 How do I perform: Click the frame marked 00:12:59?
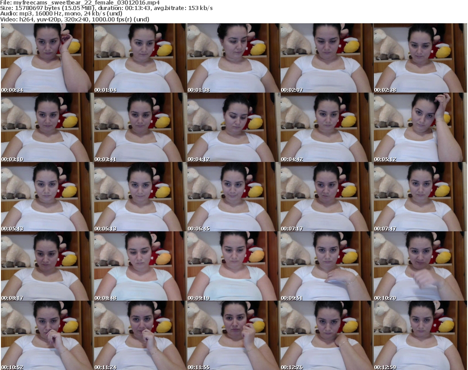coord(420,335)
